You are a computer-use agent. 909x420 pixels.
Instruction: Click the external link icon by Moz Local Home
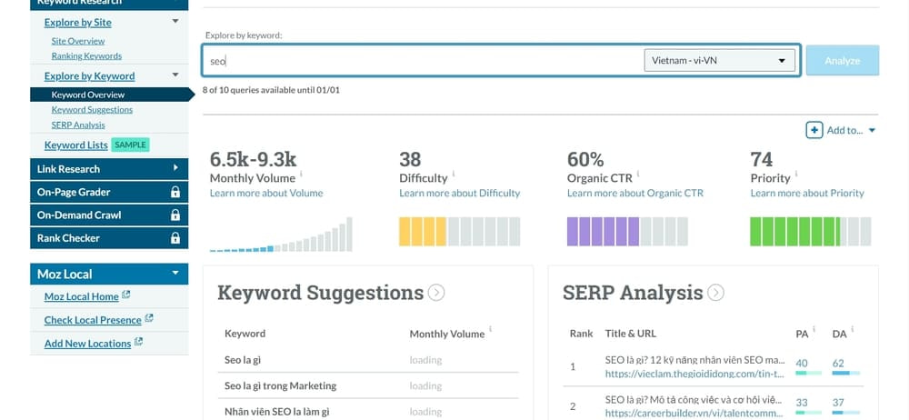(125, 295)
